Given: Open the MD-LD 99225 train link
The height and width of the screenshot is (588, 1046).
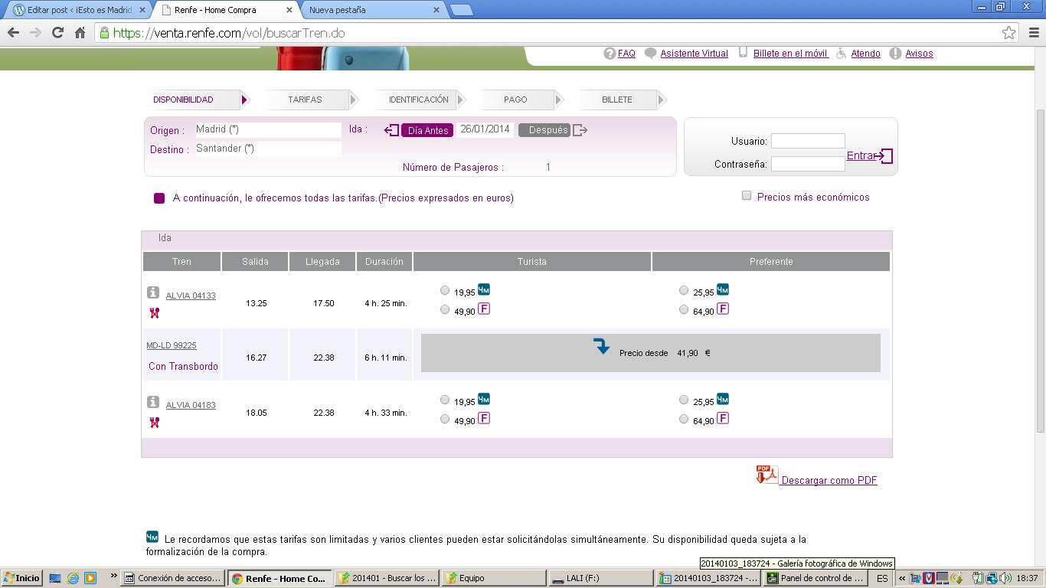Looking at the screenshot, I should coord(172,346).
